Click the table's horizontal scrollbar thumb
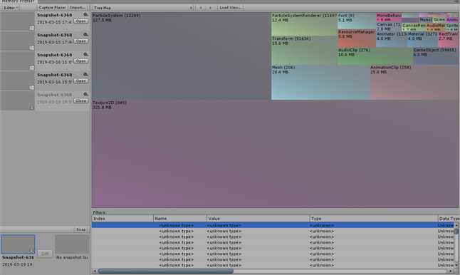The width and height of the screenshot is (460, 275). pos(166,271)
